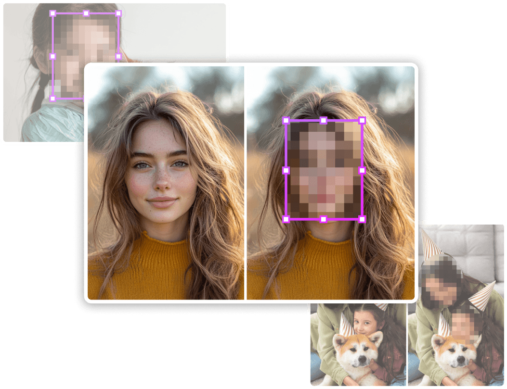
Task: Click top-right handle of center pixelation box
Action: [362, 120]
